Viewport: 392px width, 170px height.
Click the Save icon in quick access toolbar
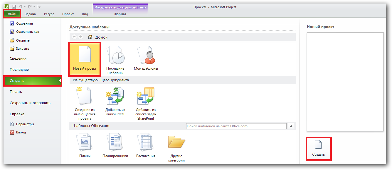[x=14, y=6]
